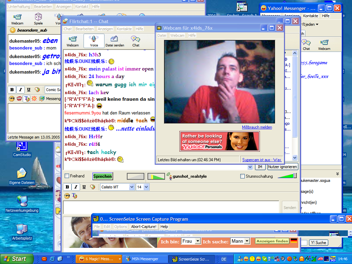
Task: Open Help menu in ScreenSeize
Action: (x=164, y=227)
